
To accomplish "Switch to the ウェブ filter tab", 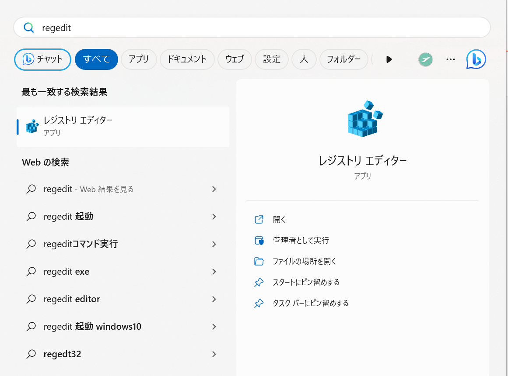I will tap(235, 59).
